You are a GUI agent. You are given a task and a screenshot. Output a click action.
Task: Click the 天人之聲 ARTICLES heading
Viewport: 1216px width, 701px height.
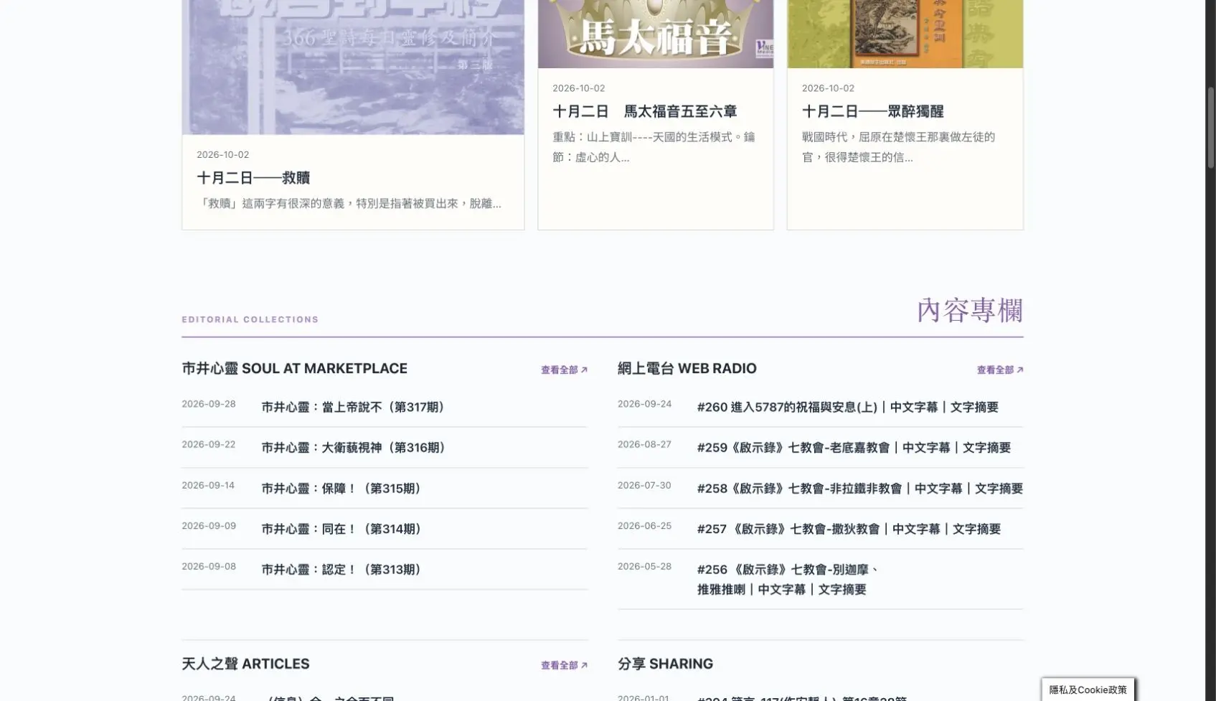click(x=245, y=664)
